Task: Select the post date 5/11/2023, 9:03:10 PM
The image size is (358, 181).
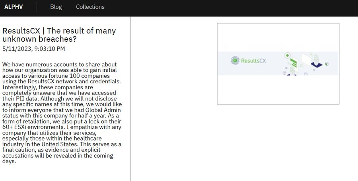Action: point(33,49)
